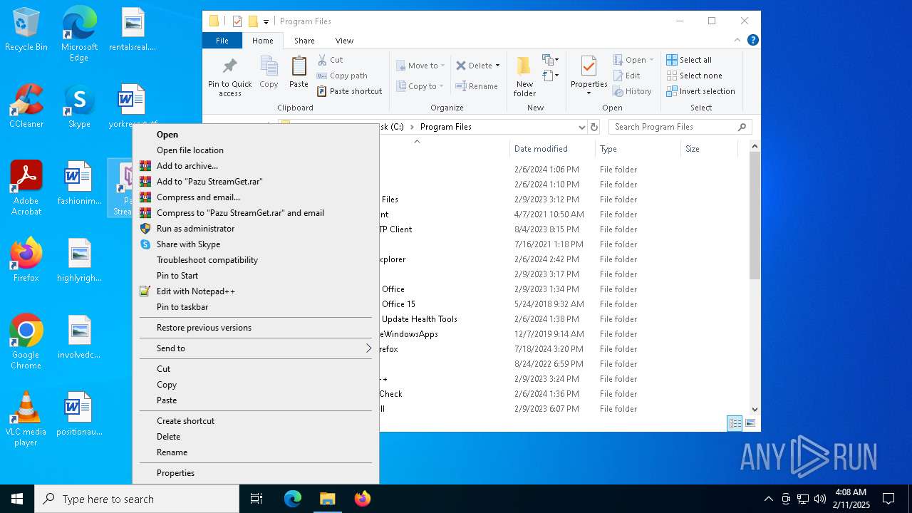
Task: Choose Create shortcut in context menu
Action: 256,421
